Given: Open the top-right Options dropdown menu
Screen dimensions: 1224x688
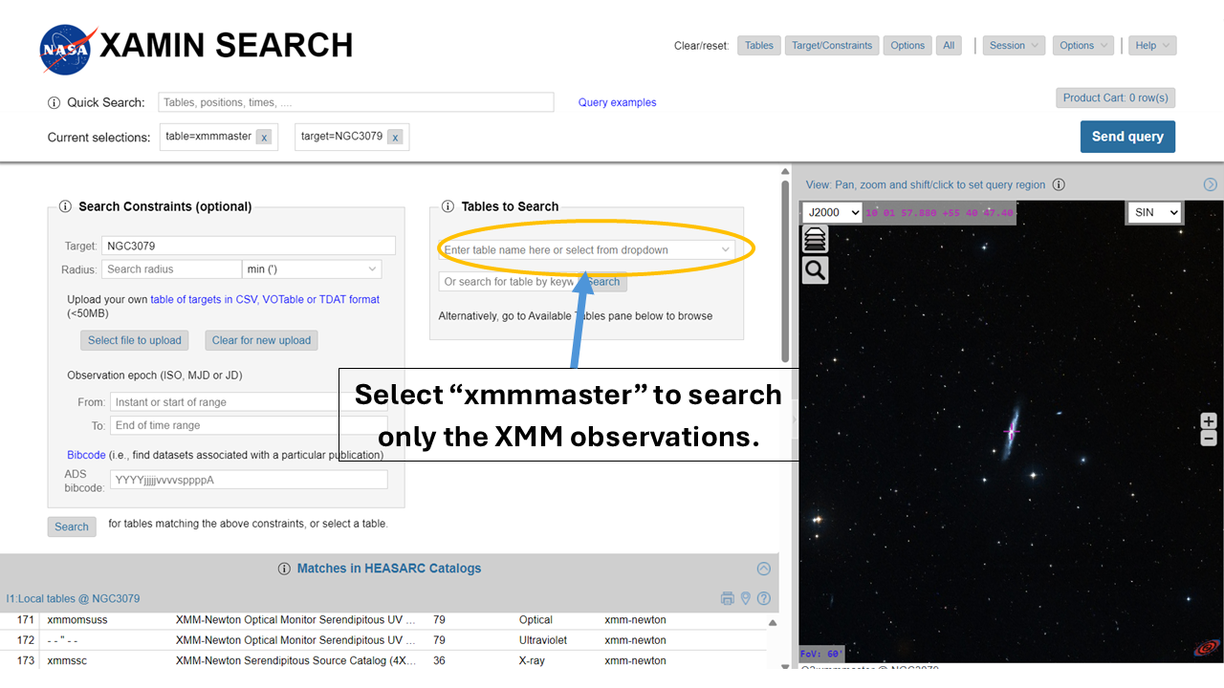Looking at the screenshot, I should (x=1083, y=46).
